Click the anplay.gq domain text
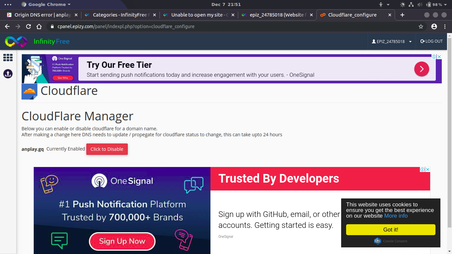This screenshot has height=254, width=452. [33, 149]
